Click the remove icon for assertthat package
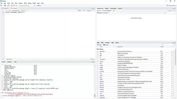The image size is (177, 99). (173, 51)
